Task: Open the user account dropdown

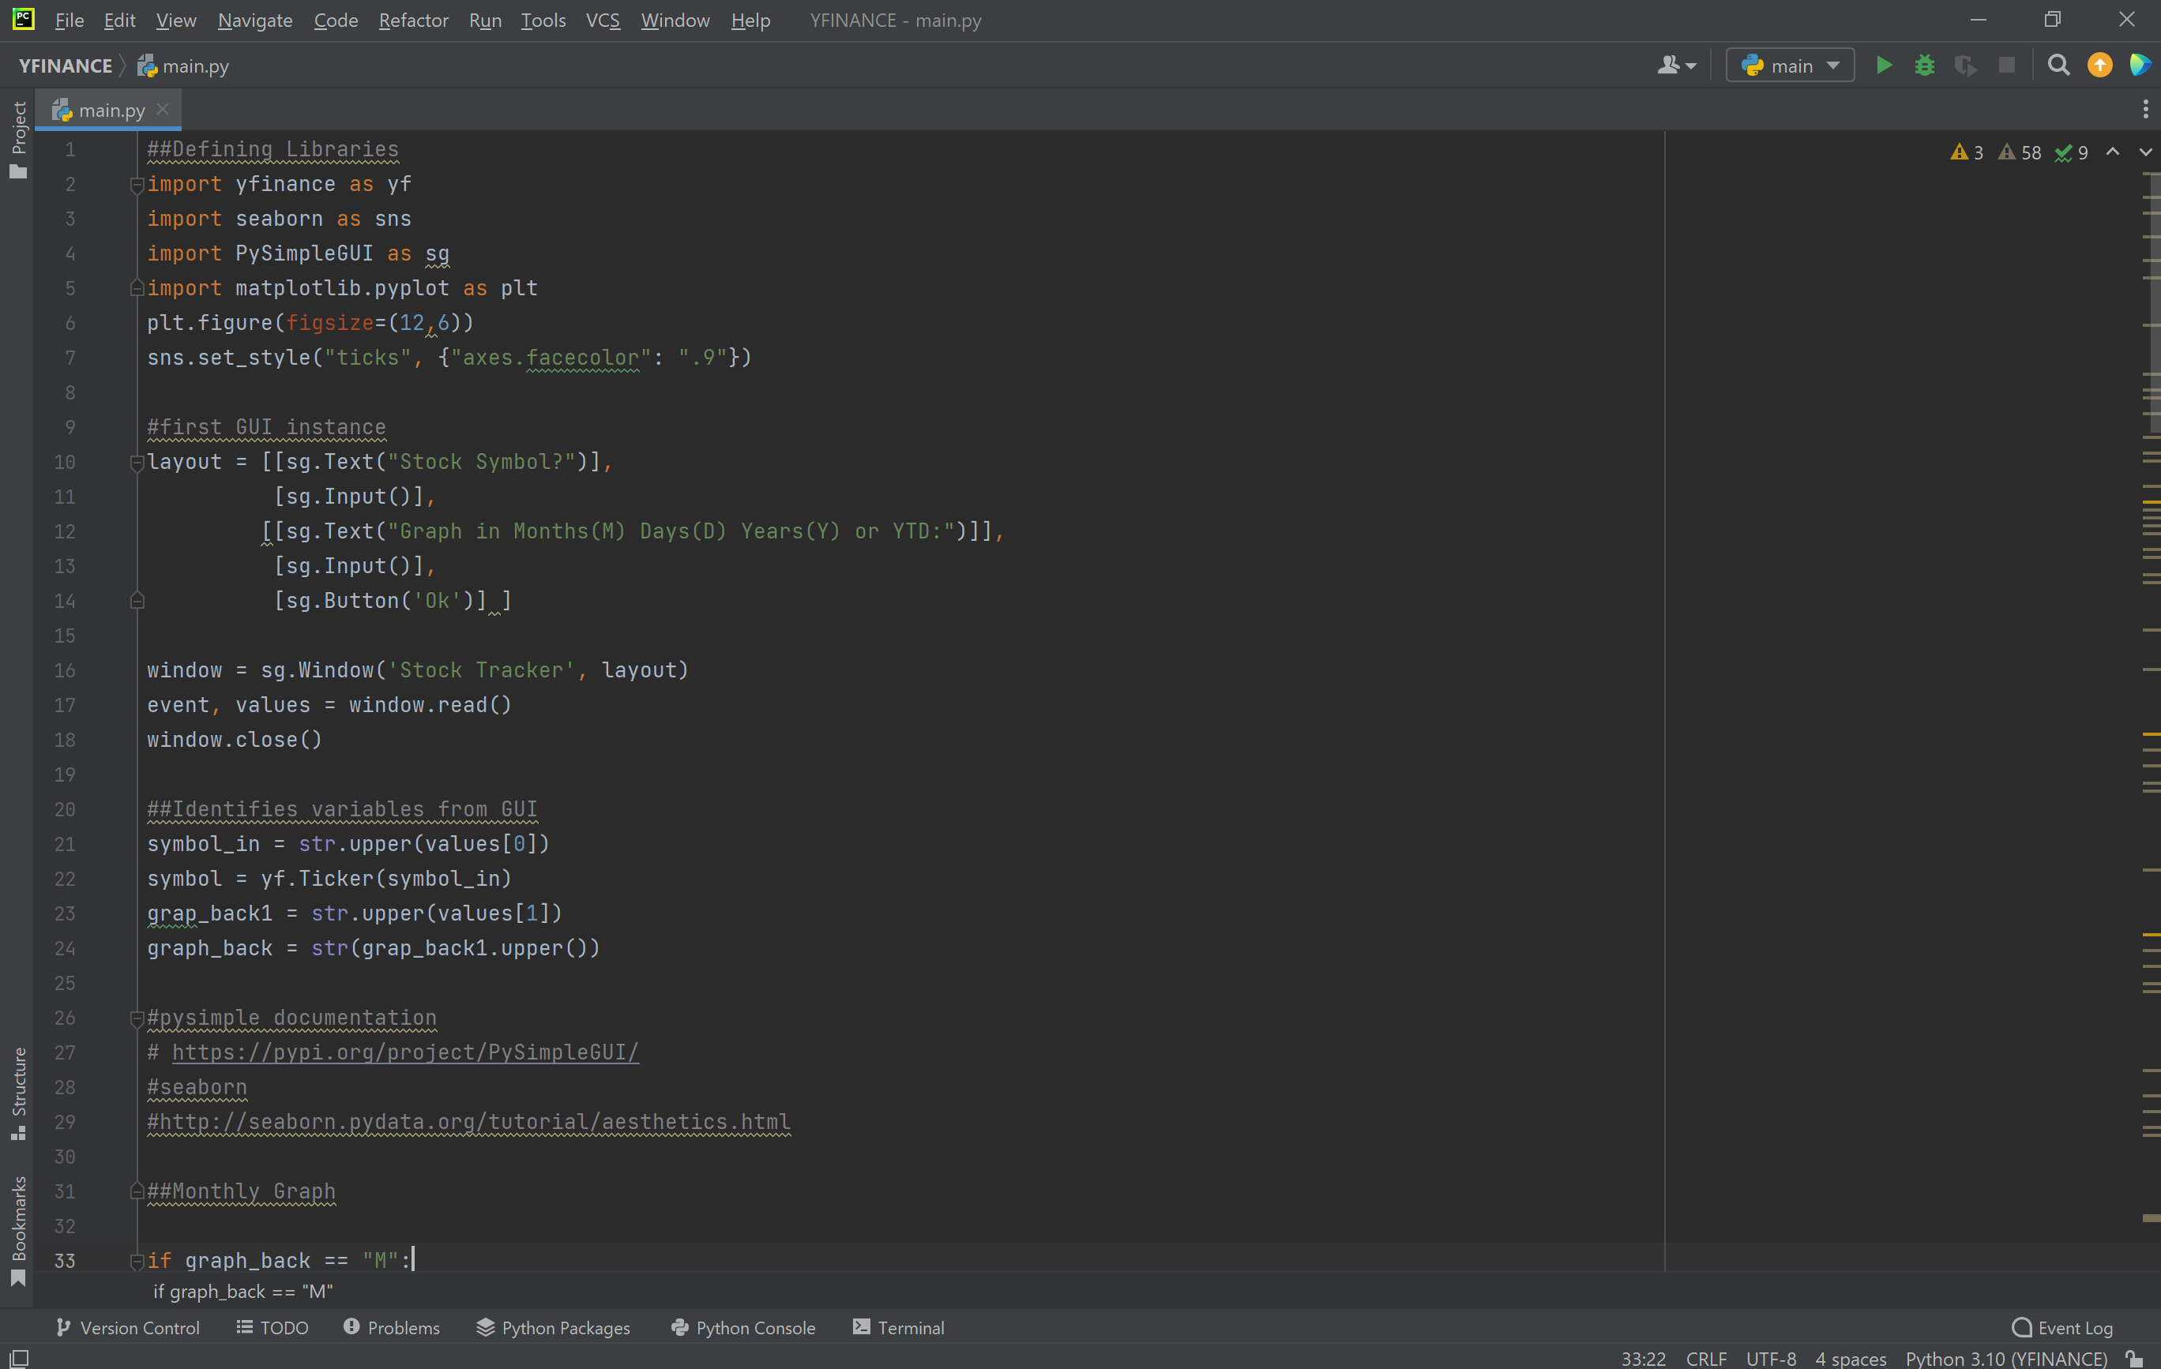Action: 1676,65
